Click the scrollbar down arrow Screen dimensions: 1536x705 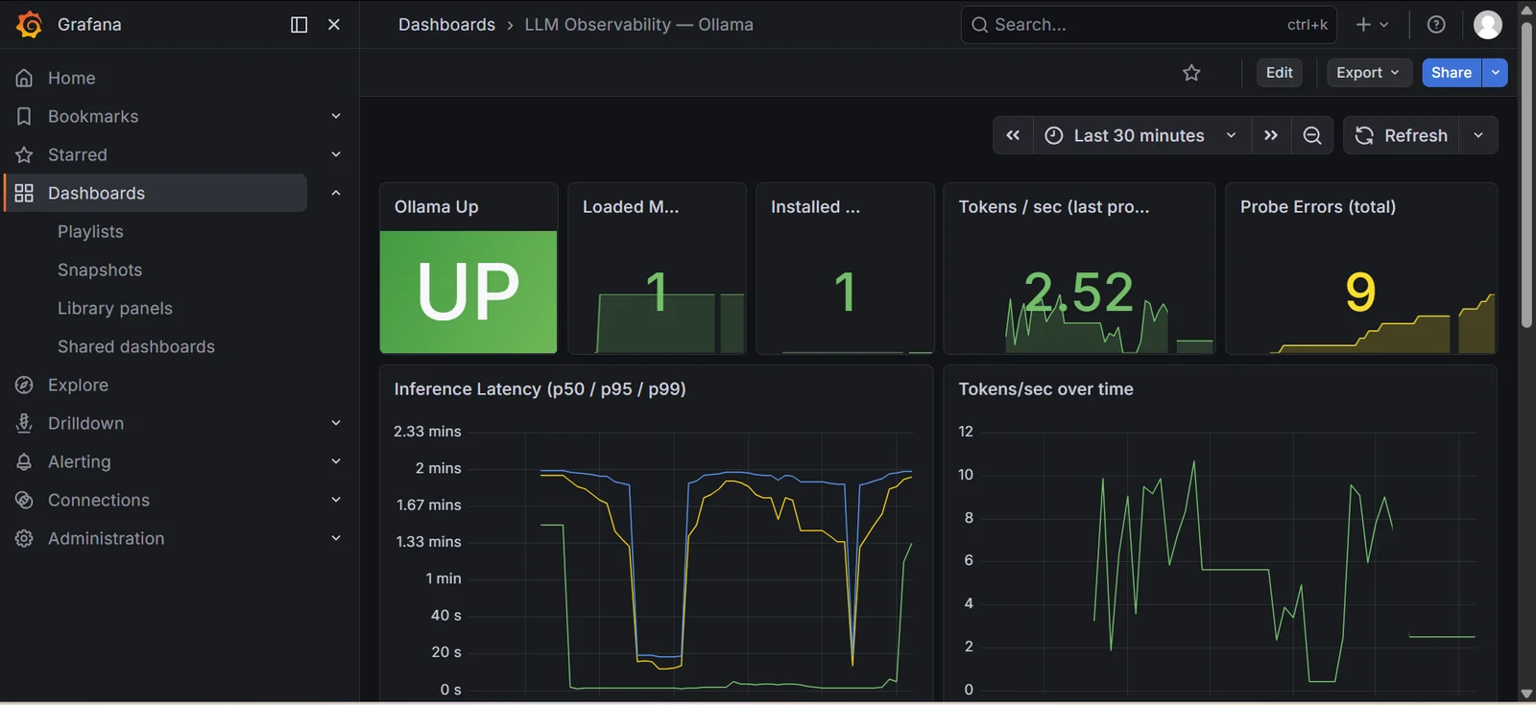(1526, 693)
